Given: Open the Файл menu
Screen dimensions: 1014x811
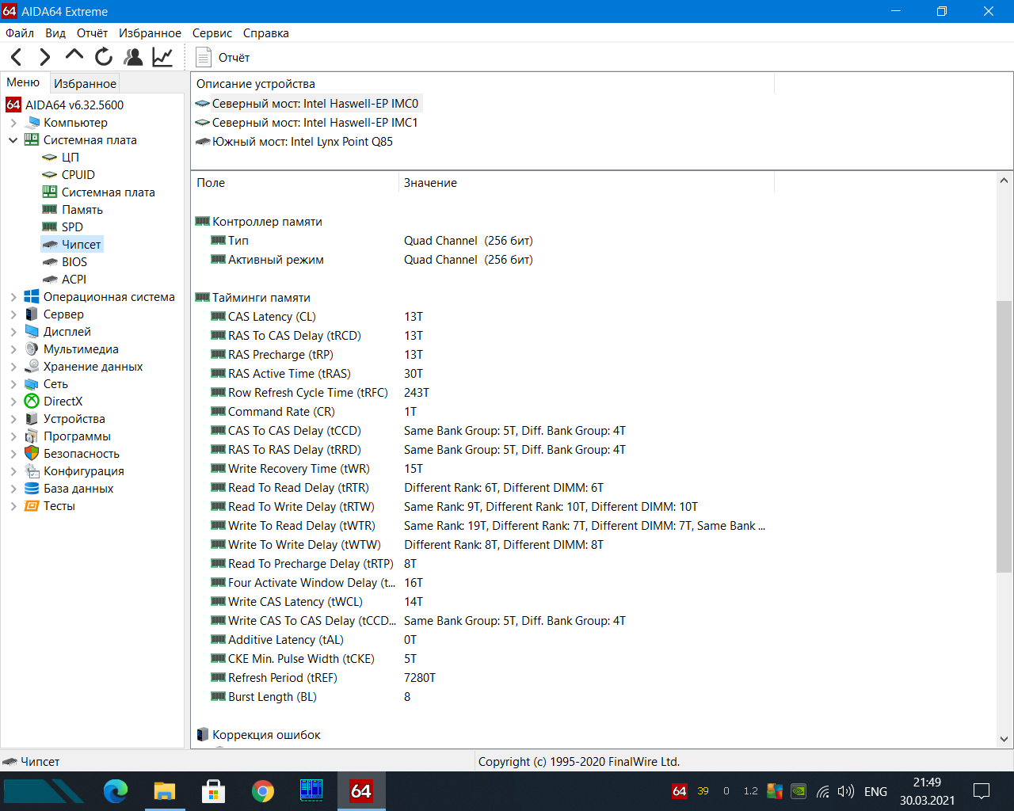Looking at the screenshot, I should click(x=20, y=33).
